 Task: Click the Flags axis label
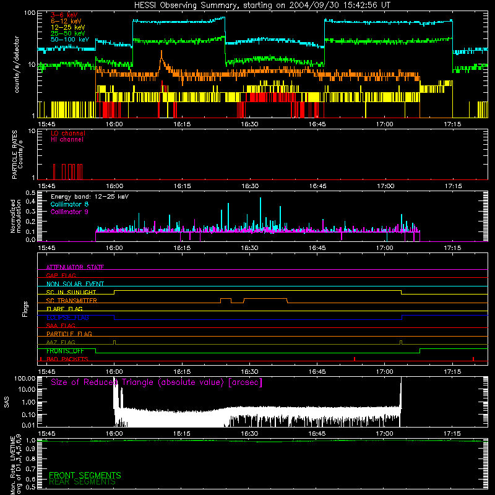pyautogui.click(x=25, y=309)
